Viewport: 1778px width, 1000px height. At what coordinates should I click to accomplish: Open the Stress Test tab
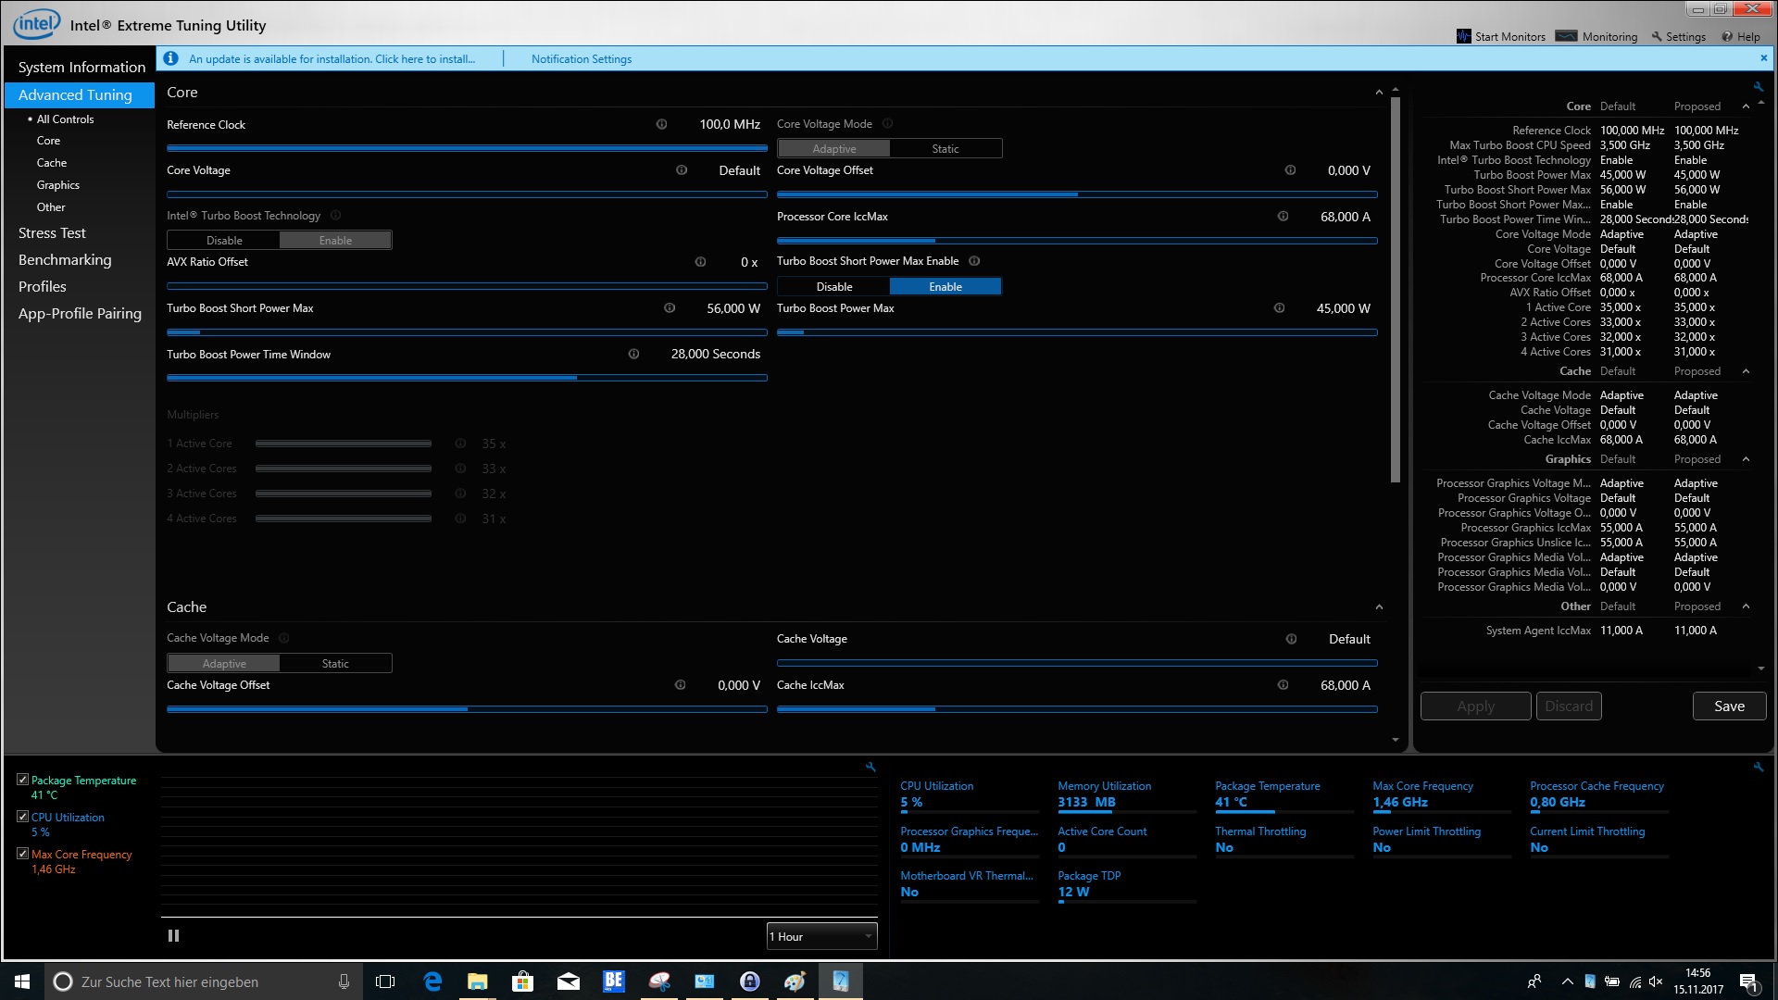click(52, 233)
